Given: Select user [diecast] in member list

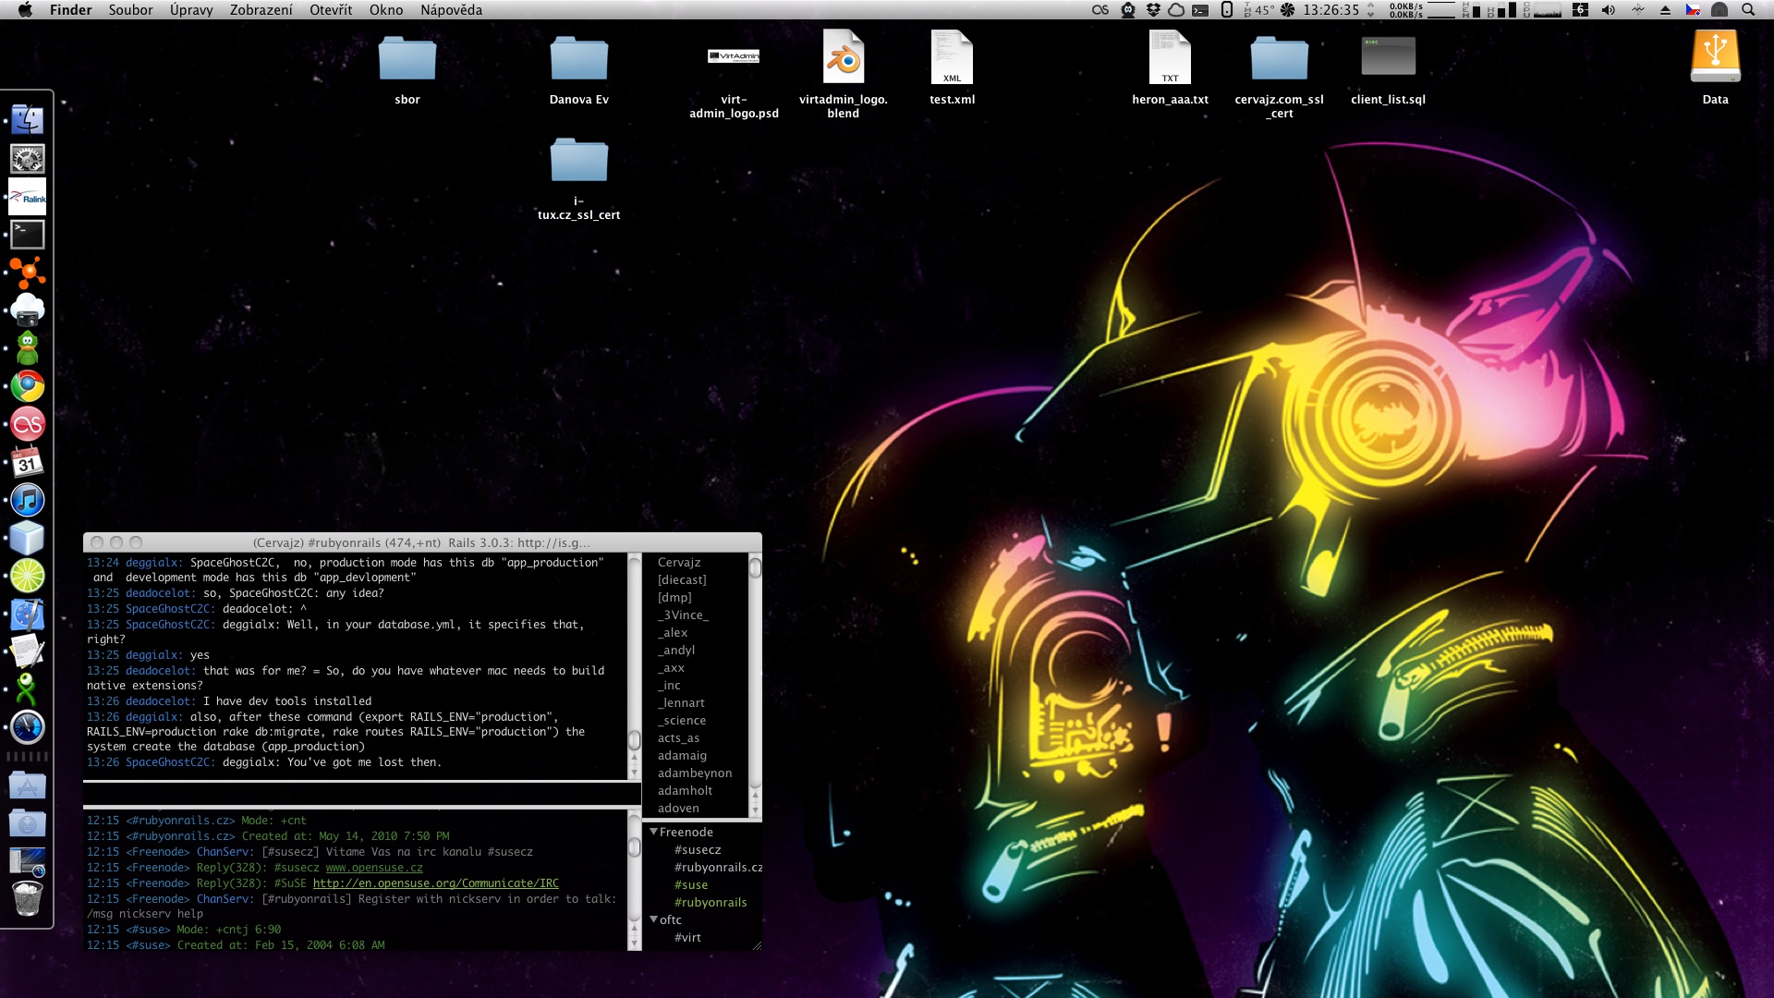Looking at the screenshot, I should [682, 580].
